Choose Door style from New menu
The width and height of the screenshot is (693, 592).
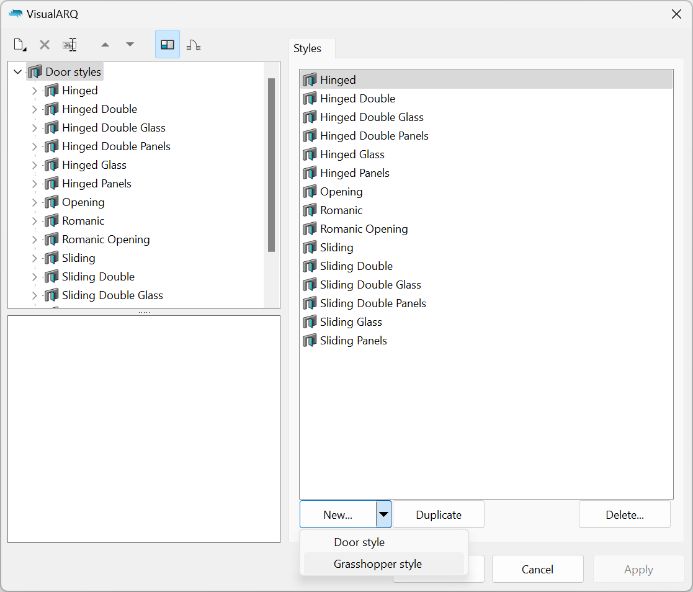383,542
